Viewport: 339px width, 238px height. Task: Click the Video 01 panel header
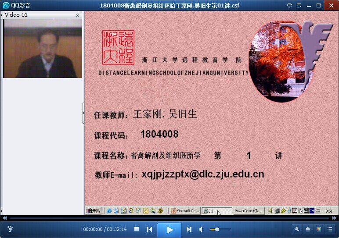coord(41,15)
